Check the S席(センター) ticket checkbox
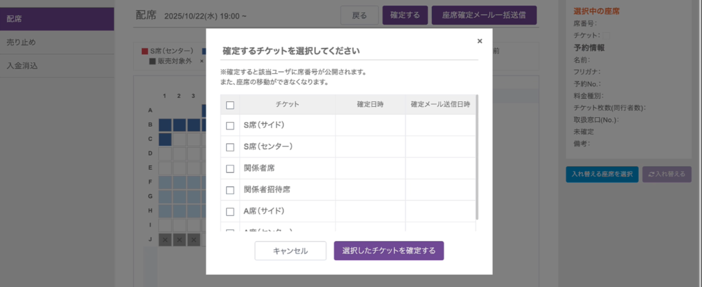This screenshot has height=287, width=702. tap(230, 147)
